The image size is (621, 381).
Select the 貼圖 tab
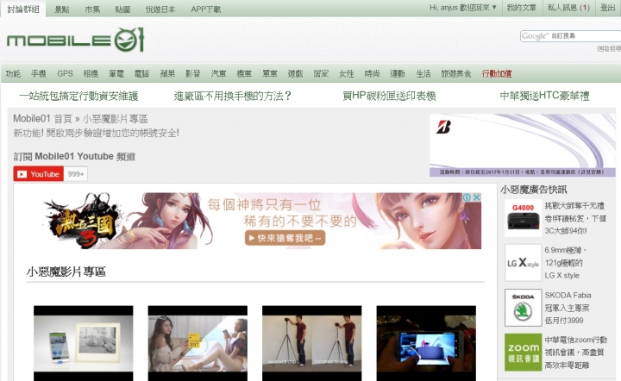tap(122, 9)
